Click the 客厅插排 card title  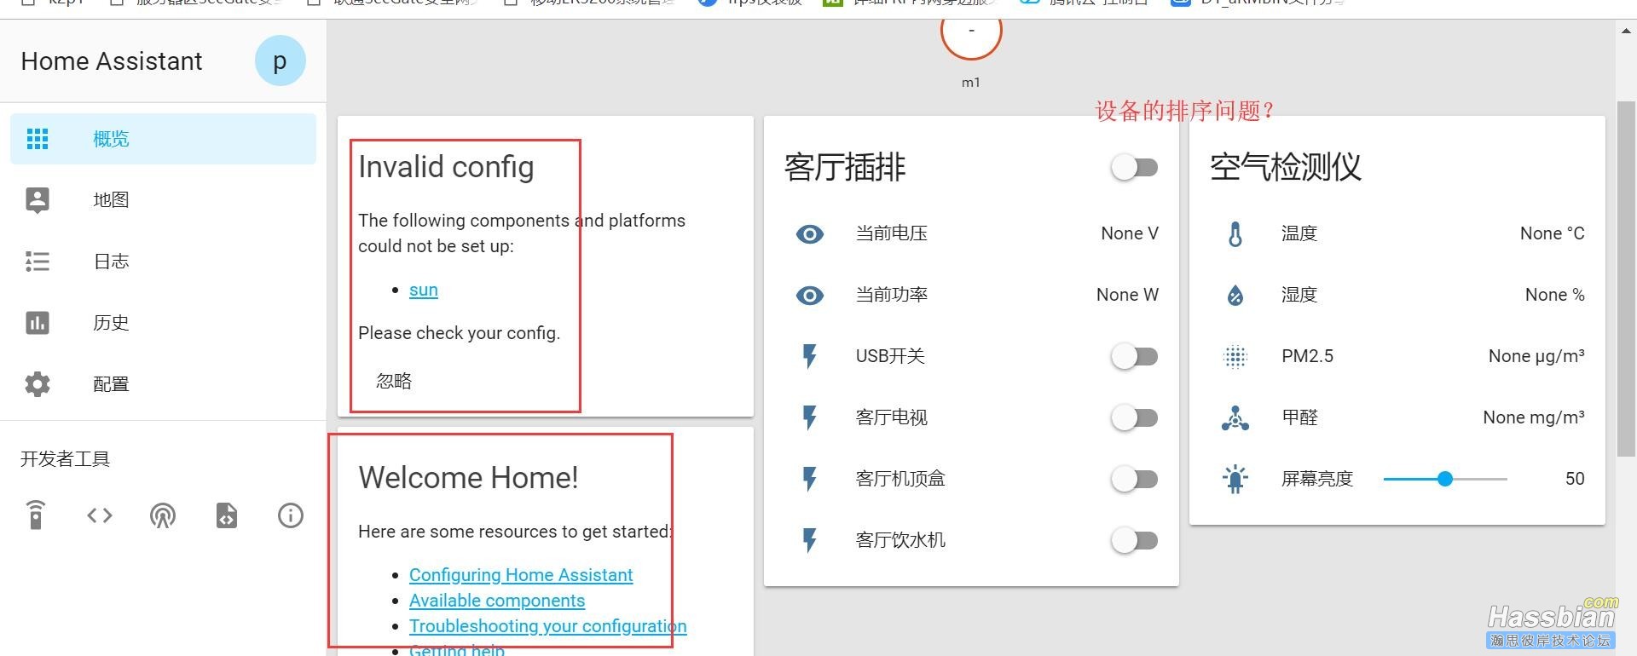pos(845,168)
